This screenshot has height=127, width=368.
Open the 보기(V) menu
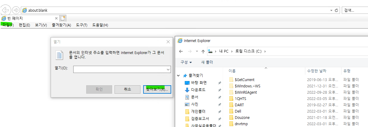41,25
